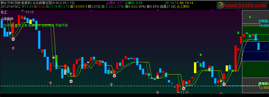Viewport: 269px width, 97px height.
Task: Click red plus marker on the cyan support line
Action: tap(224, 84)
